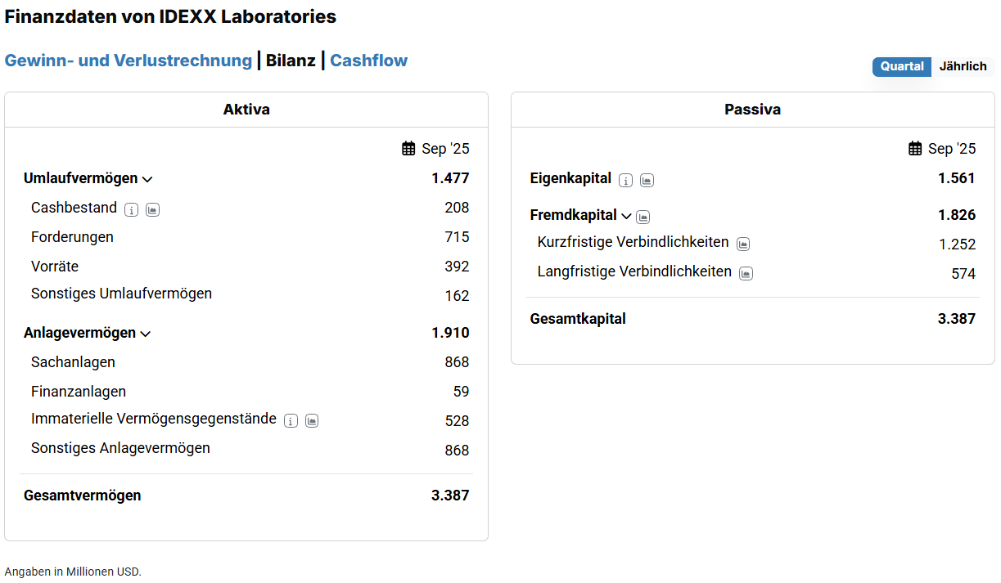1001x583 pixels.
Task: Show chart for Langfristige Verbindlichkeiten
Action: [746, 273]
